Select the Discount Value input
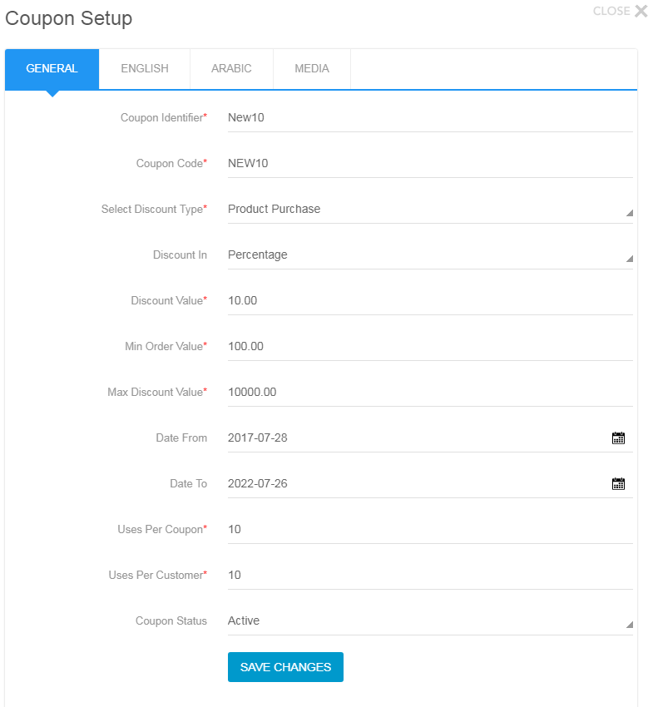This screenshot has height=707, width=648. point(430,301)
